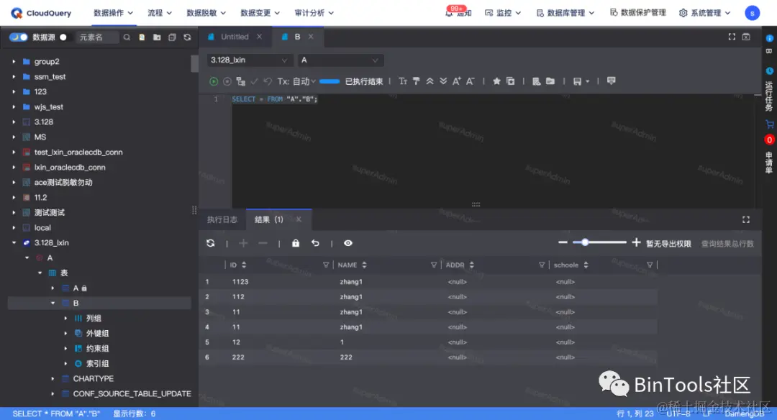Expand the 列组 columns node
This screenshot has height=420, width=777.
(65, 319)
